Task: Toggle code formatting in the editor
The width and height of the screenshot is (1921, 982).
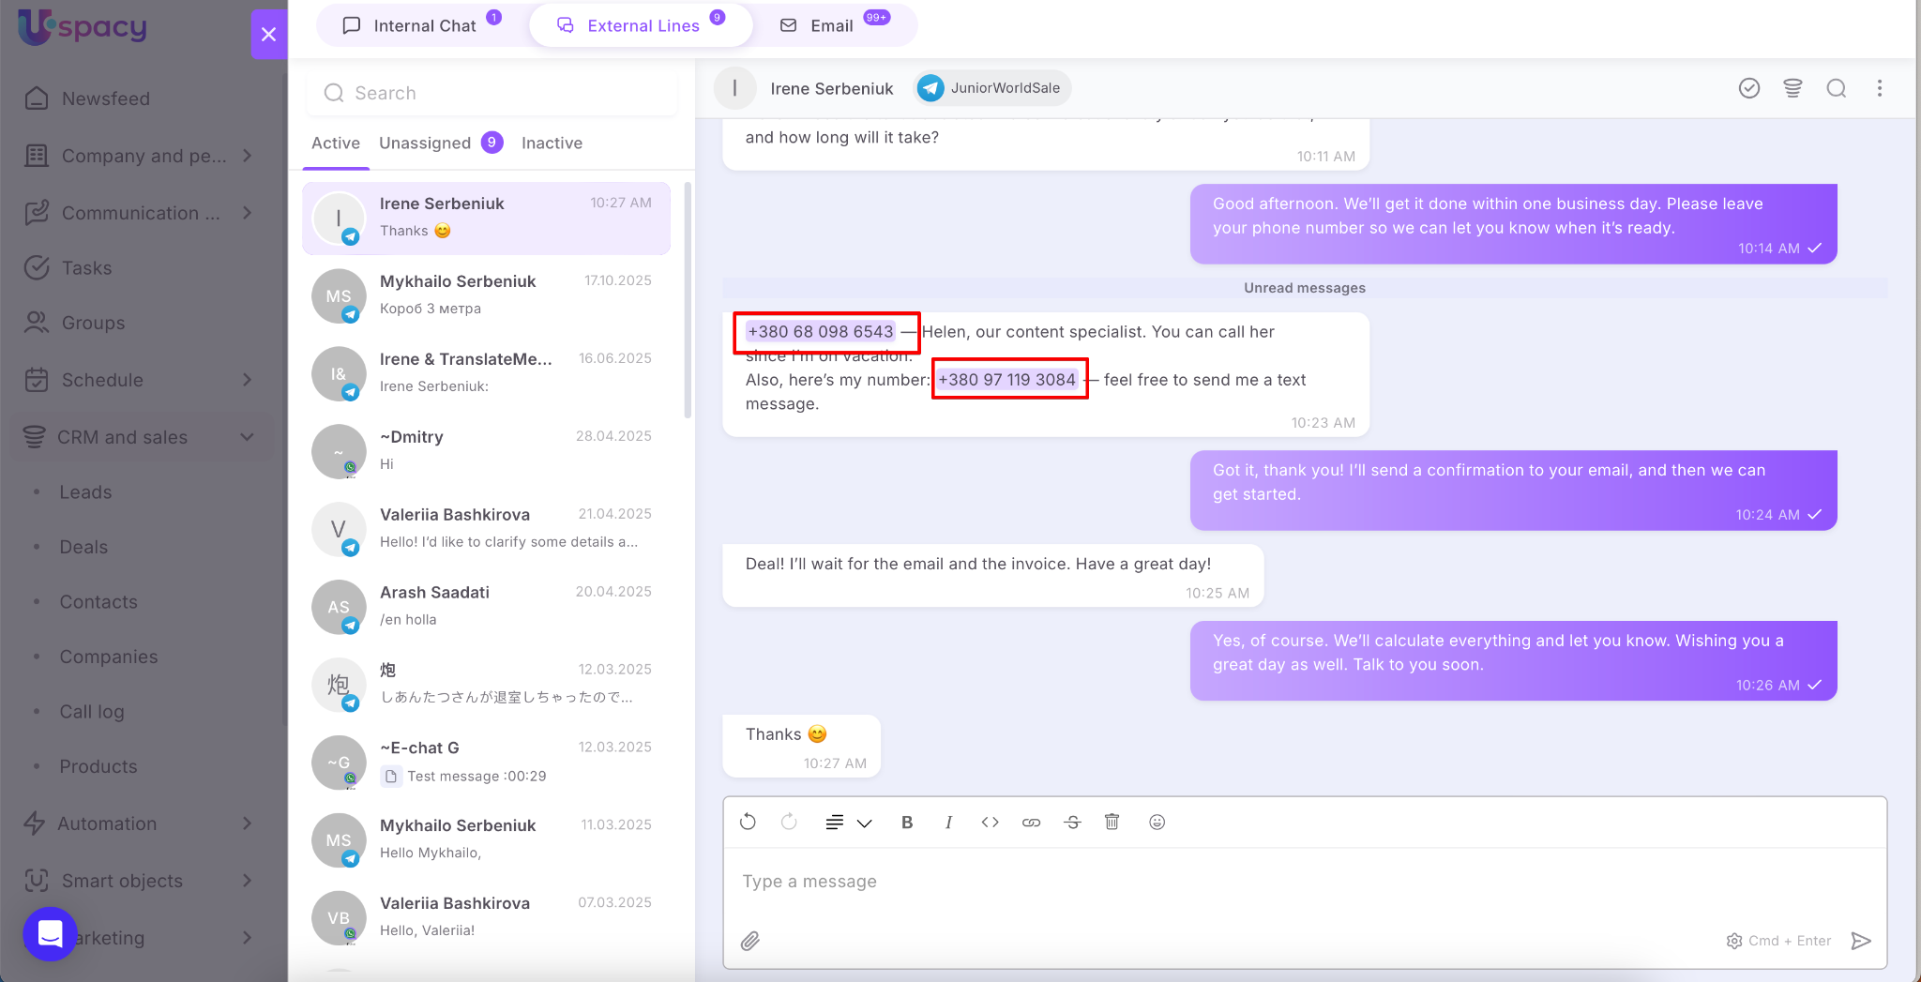Action: (x=990, y=823)
